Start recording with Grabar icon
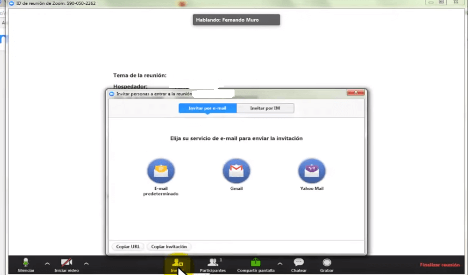The width and height of the screenshot is (468, 275). 327,263
